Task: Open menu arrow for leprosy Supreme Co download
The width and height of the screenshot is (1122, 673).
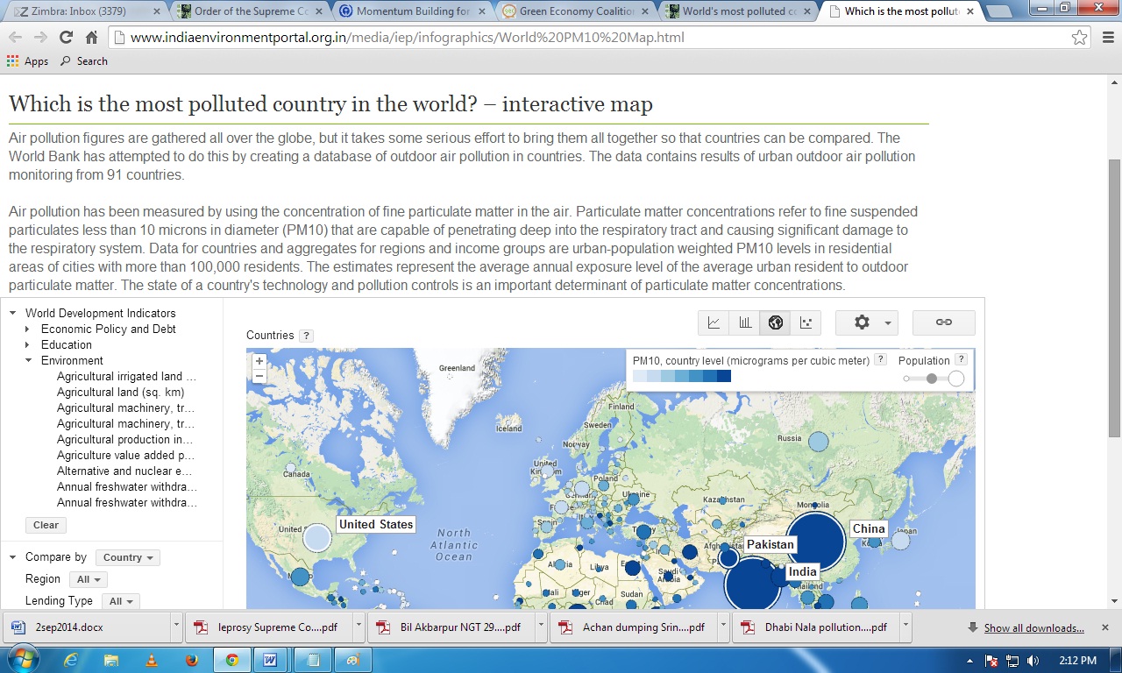Action: pyautogui.click(x=359, y=627)
